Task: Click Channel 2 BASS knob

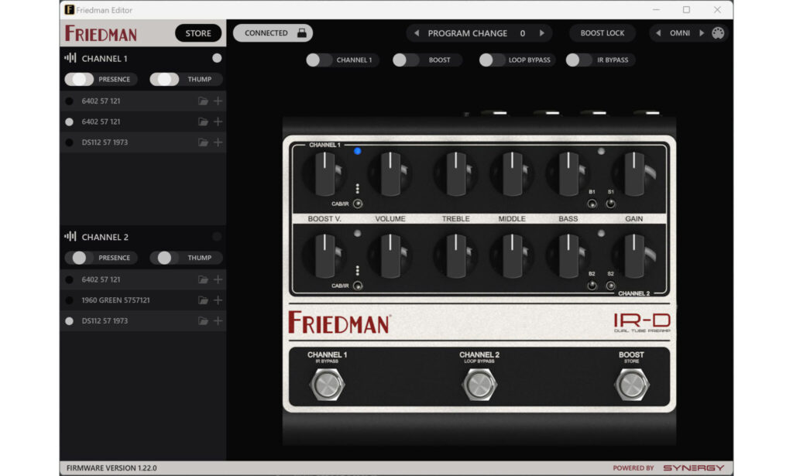Action: coord(568,255)
